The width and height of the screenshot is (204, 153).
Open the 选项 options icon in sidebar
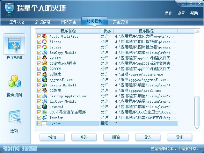click(15, 117)
